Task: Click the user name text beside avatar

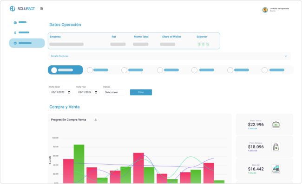Action: [x=279, y=9]
